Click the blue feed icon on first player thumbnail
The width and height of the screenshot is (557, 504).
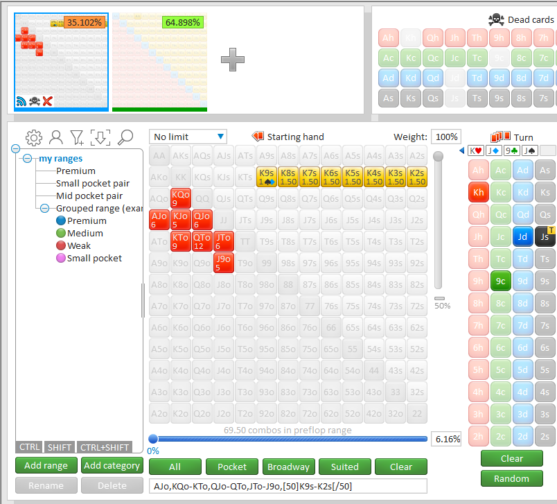point(21,101)
